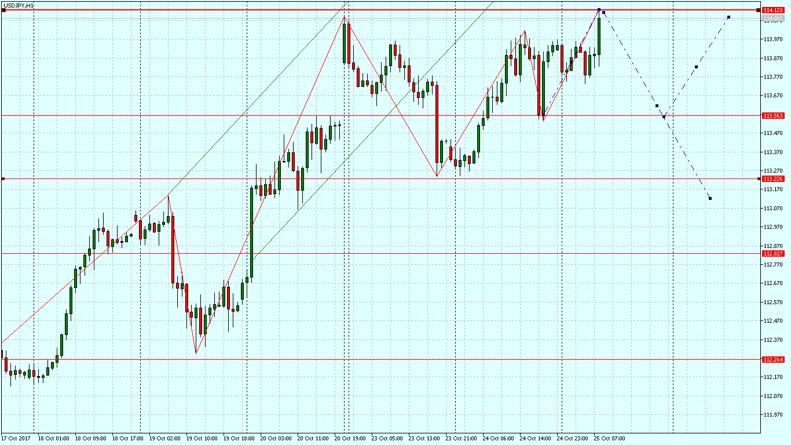
Task: Select right anchor handle of 114.123 line
Action: point(758,10)
